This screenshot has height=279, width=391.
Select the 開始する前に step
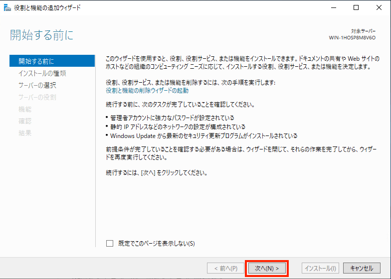52,61
